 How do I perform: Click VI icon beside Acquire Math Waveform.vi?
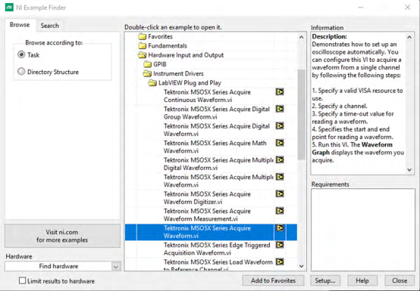tap(280, 143)
